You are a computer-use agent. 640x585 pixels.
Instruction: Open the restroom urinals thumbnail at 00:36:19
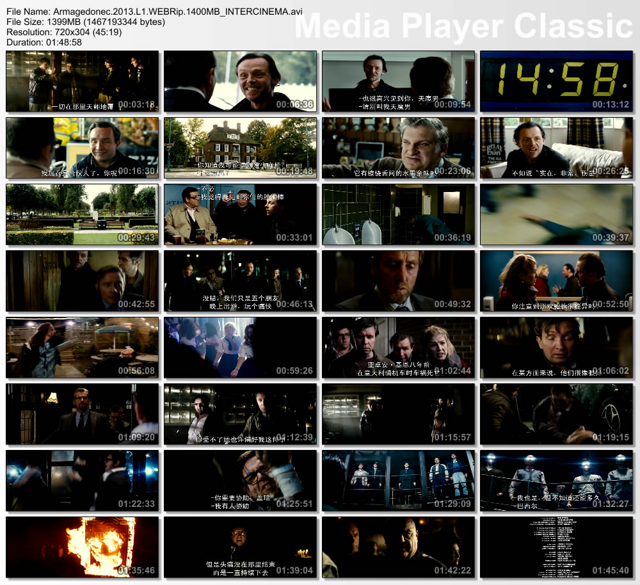tap(398, 214)
